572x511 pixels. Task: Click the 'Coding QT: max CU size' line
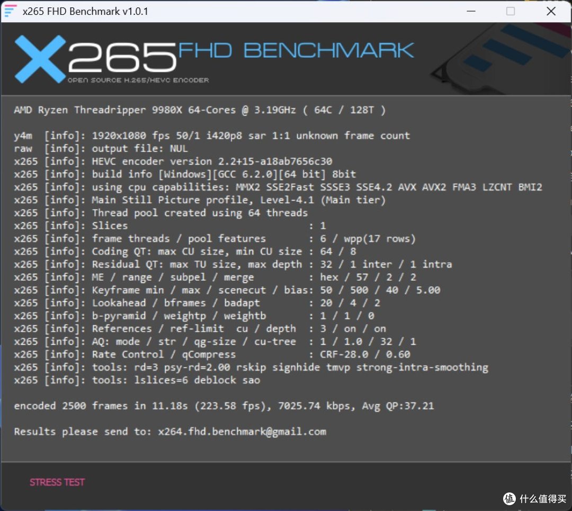tap(185, 252)
